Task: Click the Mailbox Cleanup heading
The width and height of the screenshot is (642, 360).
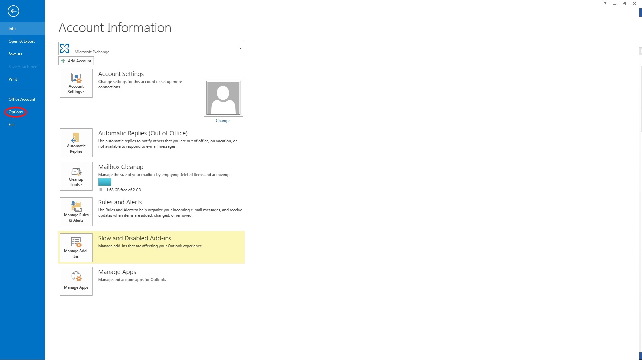Action: pos(121,167)
